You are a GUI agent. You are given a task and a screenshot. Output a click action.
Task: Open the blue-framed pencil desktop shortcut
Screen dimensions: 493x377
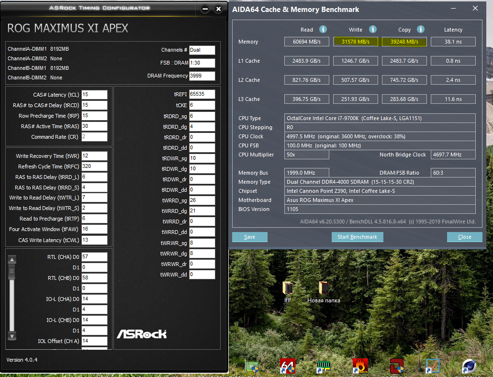[433, 366]
